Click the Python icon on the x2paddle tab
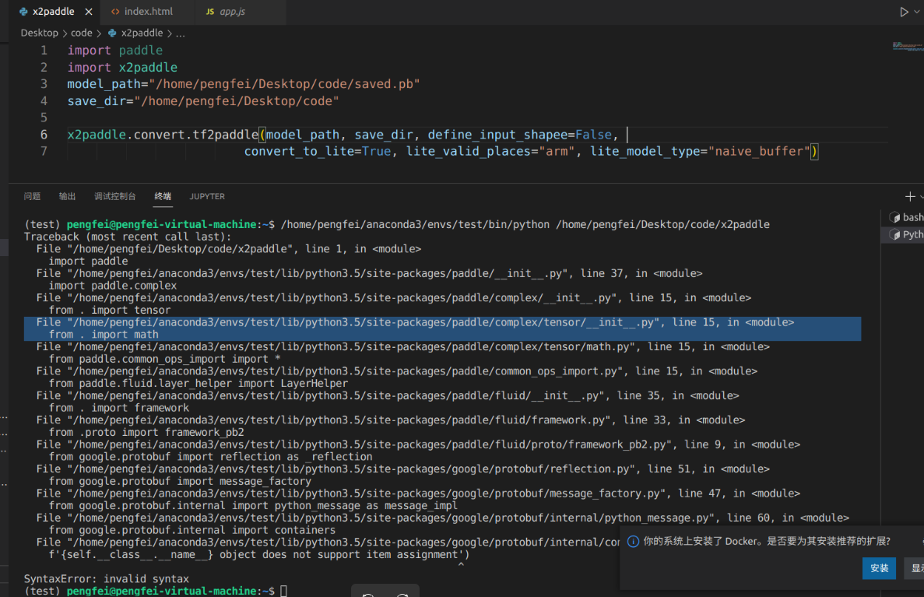 click(x=24, y=12)
